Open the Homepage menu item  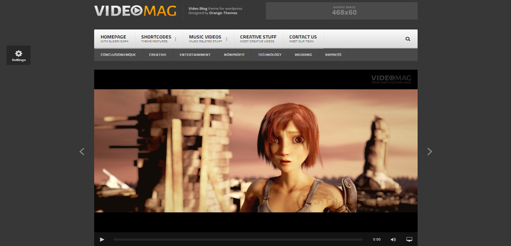(114, 39)
